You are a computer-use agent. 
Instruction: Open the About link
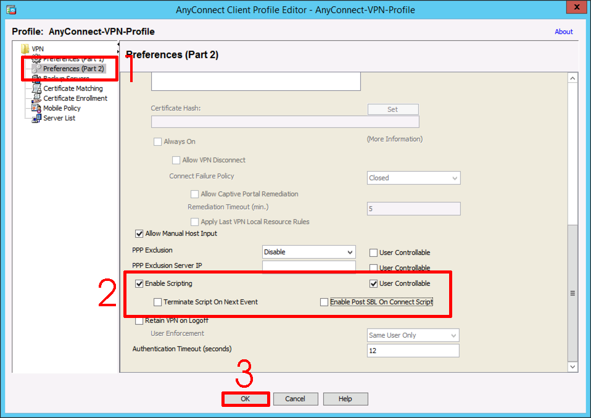point(563,31)
